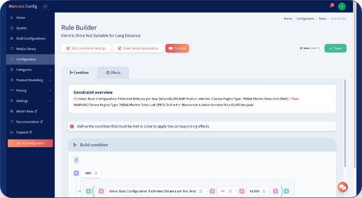Click the inner panel vertical scrollbar
The image size is (362, 198).
pyautogui.click(x=345, y=123)
